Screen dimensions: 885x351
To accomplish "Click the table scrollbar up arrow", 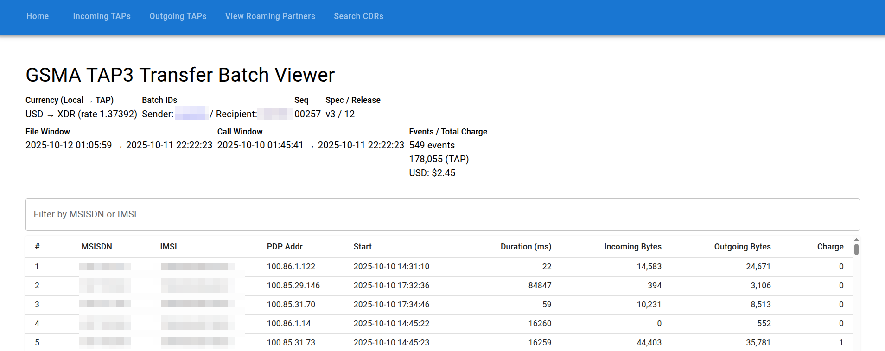I will (856, 240).
